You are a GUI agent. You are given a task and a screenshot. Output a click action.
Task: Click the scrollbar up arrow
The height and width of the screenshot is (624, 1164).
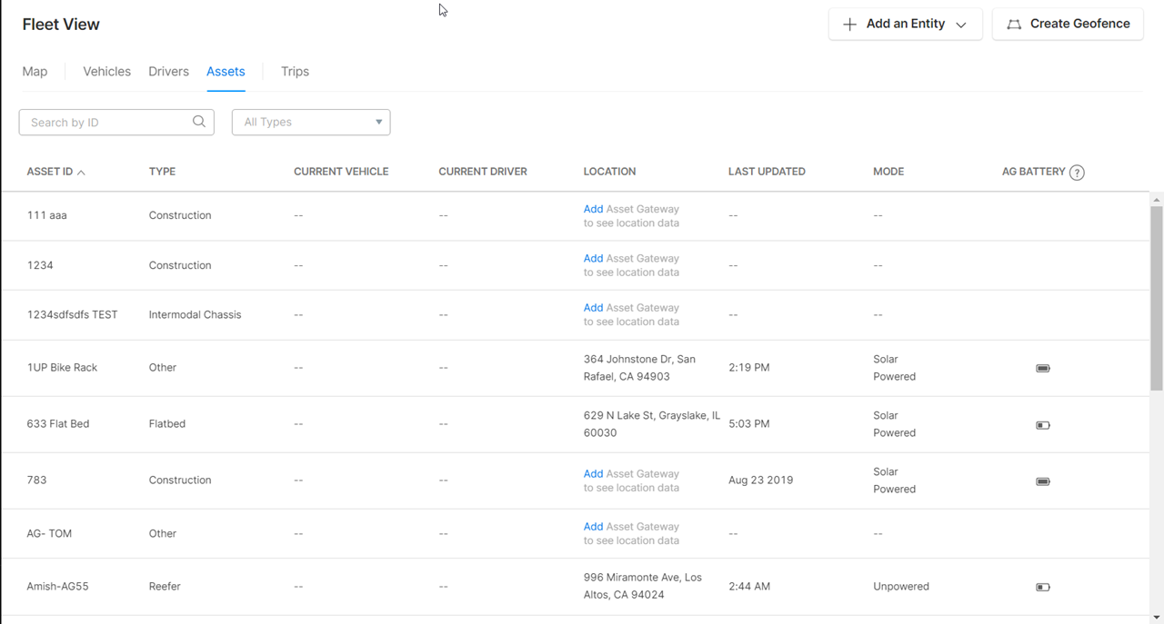point(1157,199)
